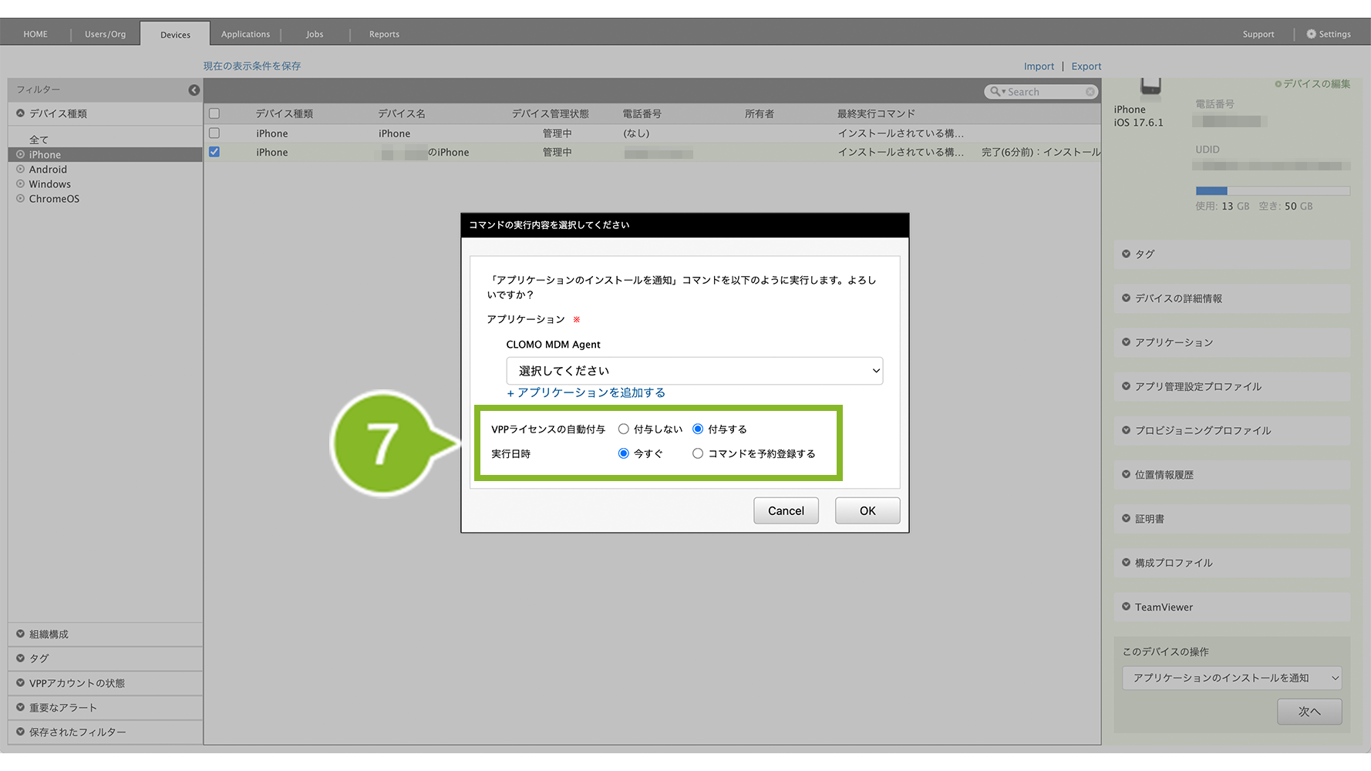Expand the VPP account status filter

[21, 683]
